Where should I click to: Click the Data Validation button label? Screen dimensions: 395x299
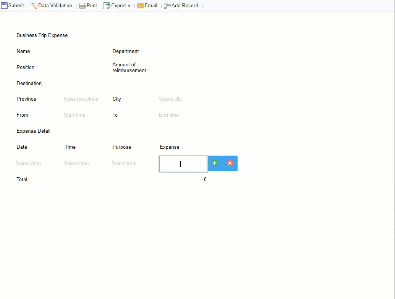click(55, 6)
